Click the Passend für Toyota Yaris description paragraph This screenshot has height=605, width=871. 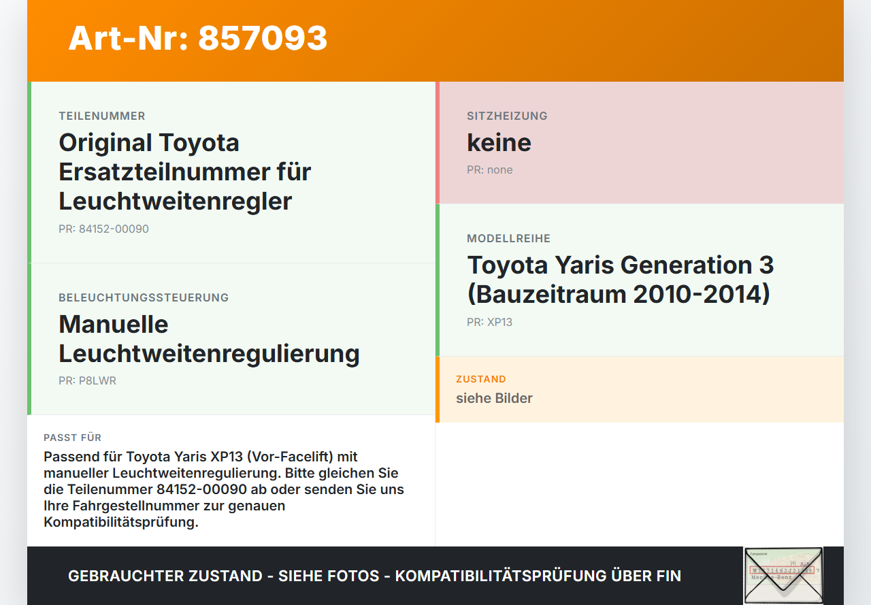coord(224,489)
